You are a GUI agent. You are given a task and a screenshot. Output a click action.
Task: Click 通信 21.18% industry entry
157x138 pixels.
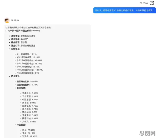28,133
